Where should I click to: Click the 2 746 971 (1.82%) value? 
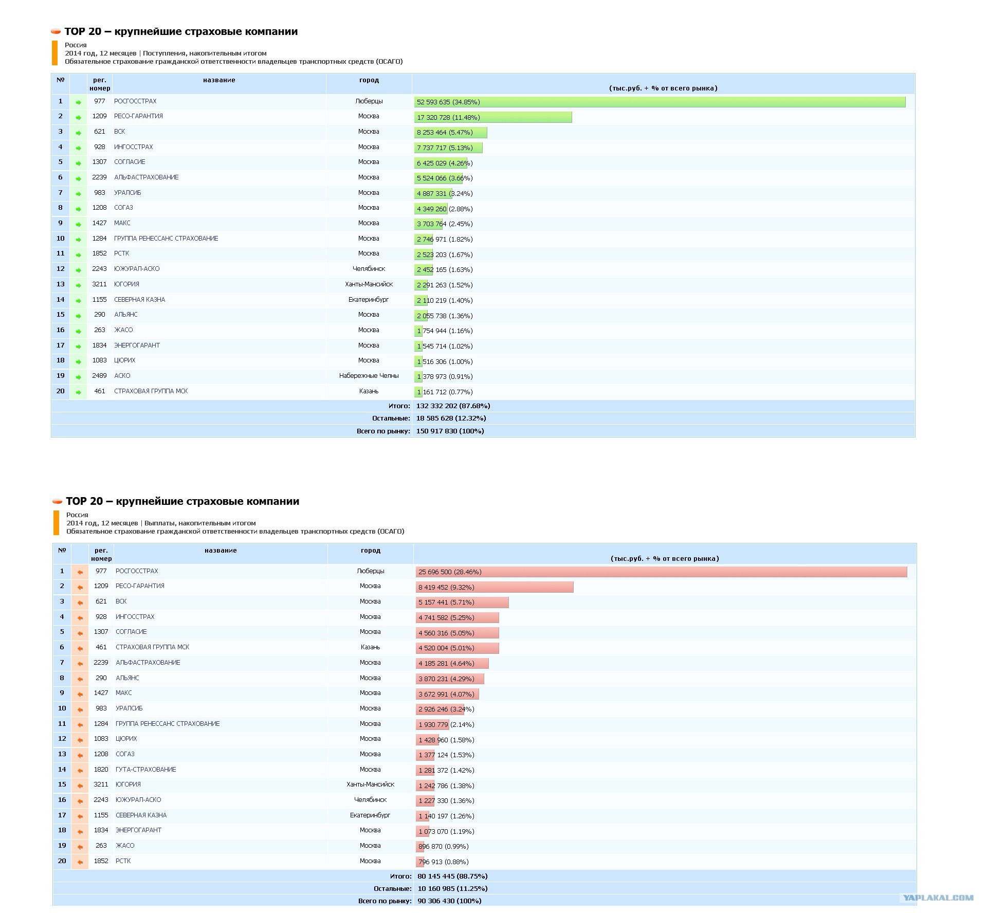[445, 240]
